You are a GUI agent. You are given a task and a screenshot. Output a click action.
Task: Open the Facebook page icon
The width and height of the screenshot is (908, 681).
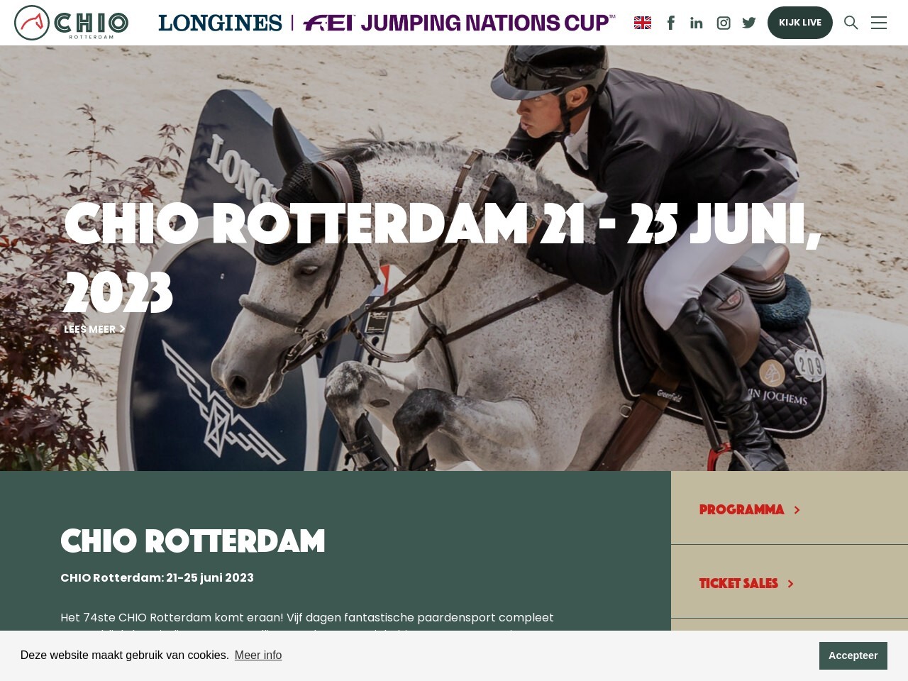(x=671, y=23)
